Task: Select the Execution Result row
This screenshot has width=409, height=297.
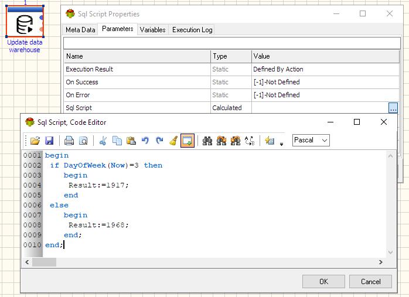Action: (231, 69)
